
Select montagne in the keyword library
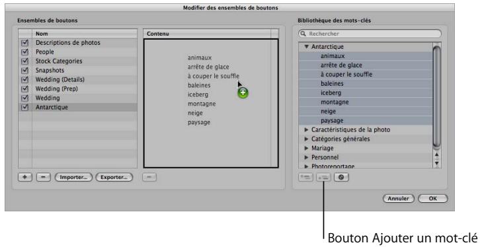pyautogui.click(x=366, y=102)
